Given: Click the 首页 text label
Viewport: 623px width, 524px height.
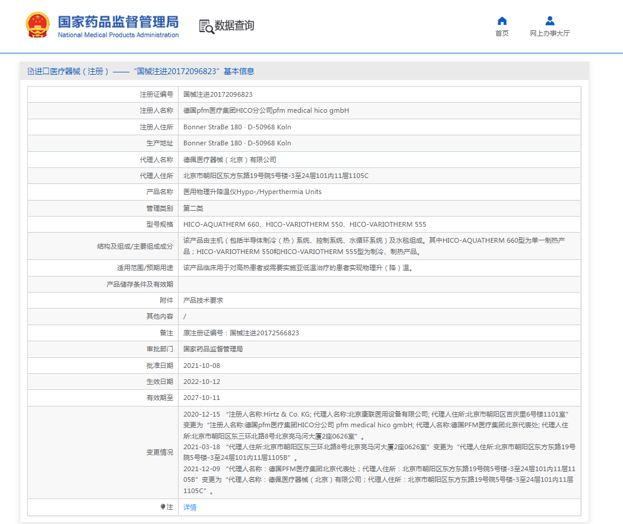Looking at the screenshot, I should tap(502, 34).
